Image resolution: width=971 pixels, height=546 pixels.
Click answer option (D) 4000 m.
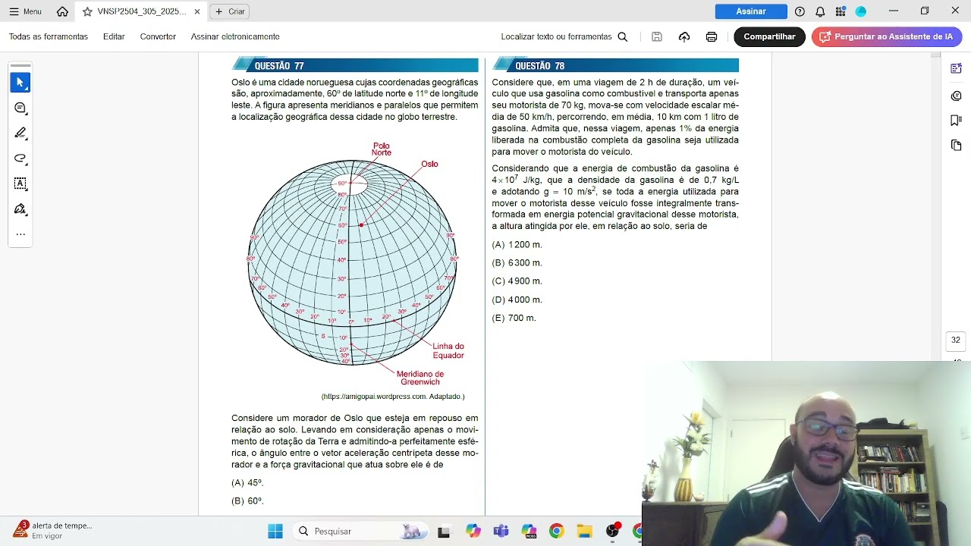(x=517, y=300)
